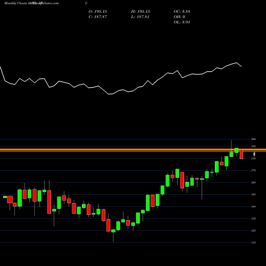This screenshot has width=266, height=266.
Task: Click the OC: 3.88 value
Action: coord(182,12)
